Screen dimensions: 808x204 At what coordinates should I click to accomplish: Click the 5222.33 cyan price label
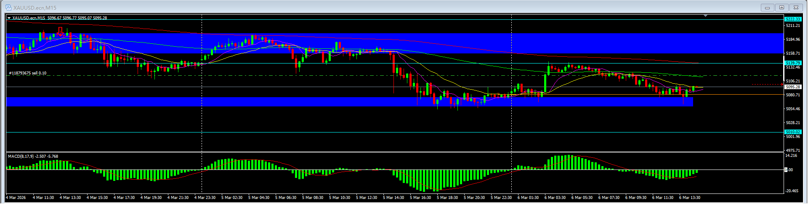click(792, 19)
